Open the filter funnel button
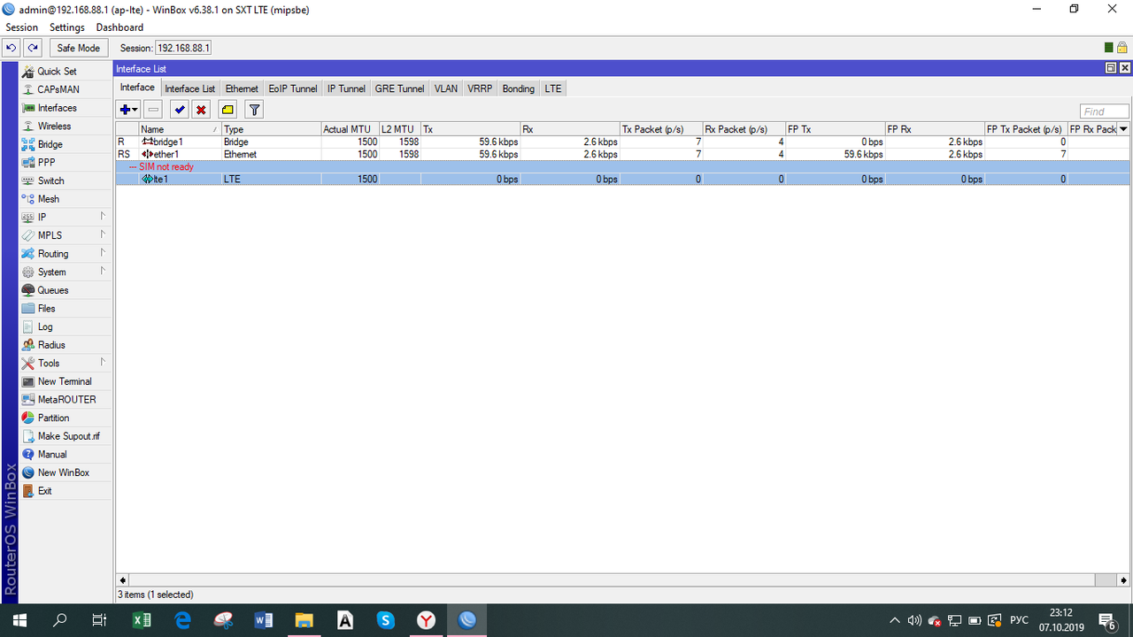 (254, 110)
